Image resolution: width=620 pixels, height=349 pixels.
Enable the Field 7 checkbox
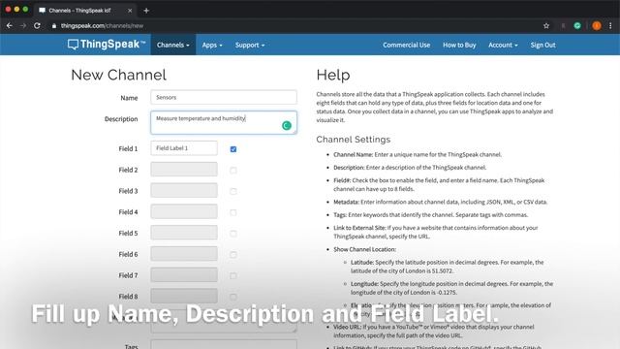pyautogui.click(x=233, y=275)
